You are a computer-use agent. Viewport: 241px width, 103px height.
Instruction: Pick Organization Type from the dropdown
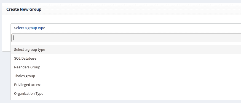click(x=126, y=93)
